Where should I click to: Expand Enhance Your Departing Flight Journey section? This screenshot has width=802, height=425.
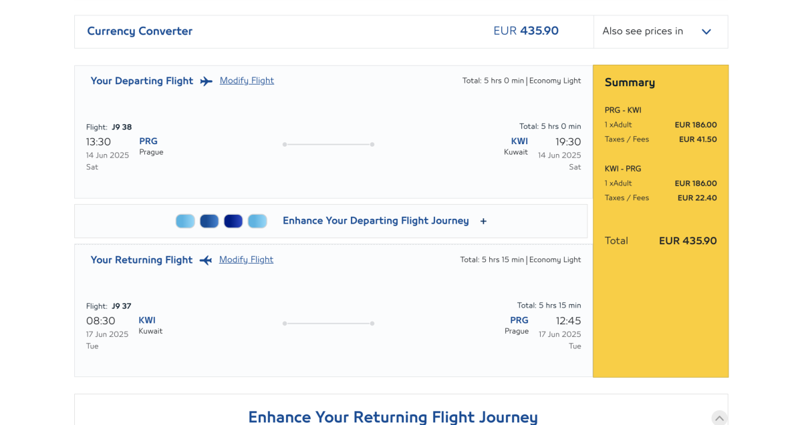[x=376, y=221]
